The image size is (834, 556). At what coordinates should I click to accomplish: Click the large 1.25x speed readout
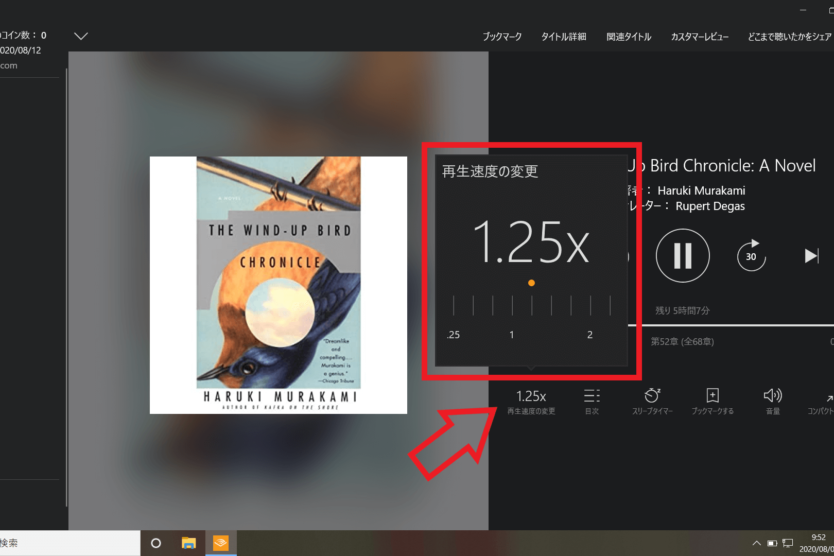coord(531,242)
